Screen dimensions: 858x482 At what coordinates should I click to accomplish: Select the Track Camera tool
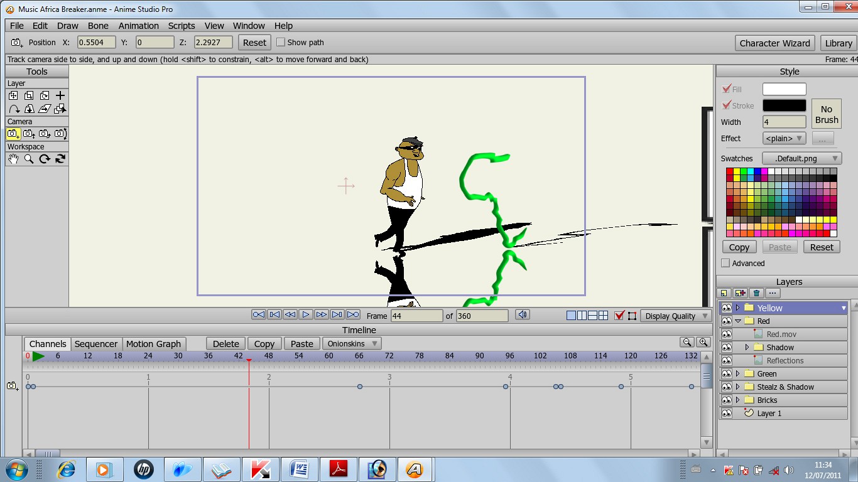pos(13,134)
